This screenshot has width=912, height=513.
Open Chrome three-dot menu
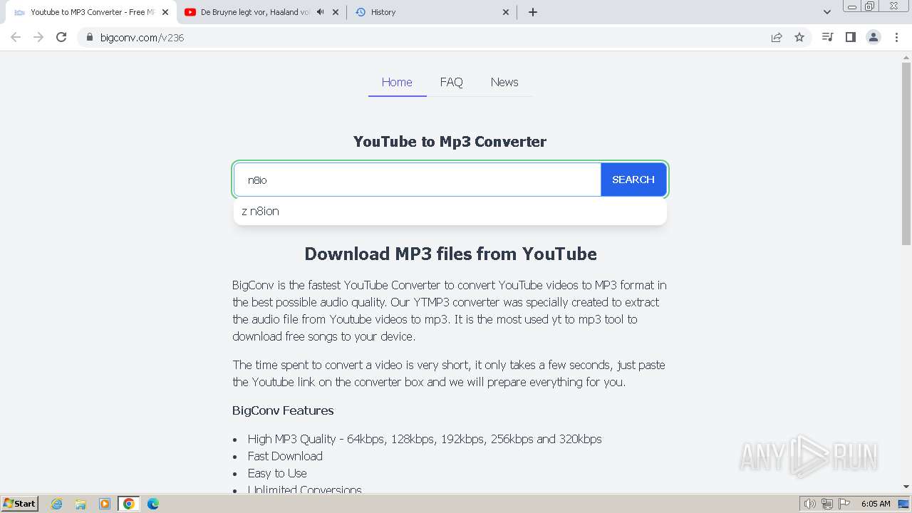pyautogui.click(x=896, y=37)
